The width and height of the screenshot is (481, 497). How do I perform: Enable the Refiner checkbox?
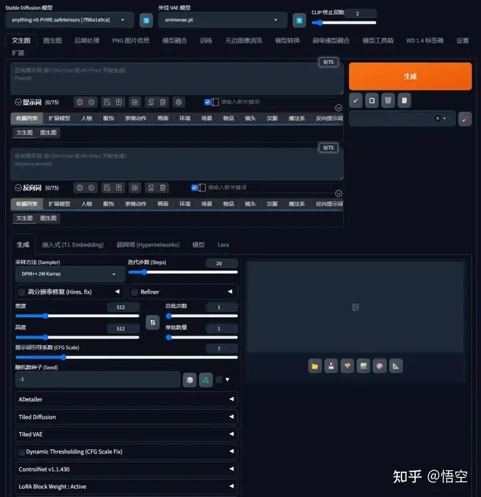click(x=134, y=292)
